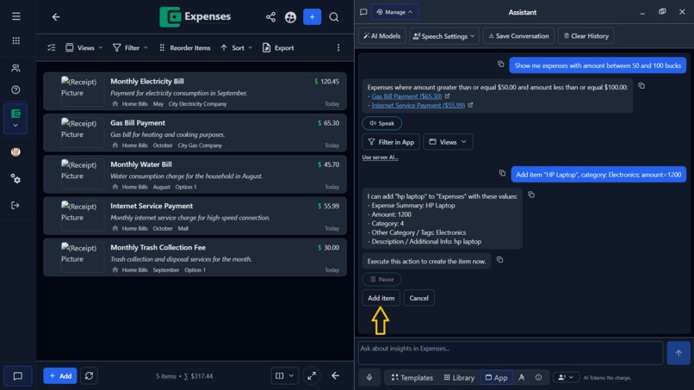694x390 pixels.
Task: Copy the 'Show me expenses' user message
Action: [500, 65]
